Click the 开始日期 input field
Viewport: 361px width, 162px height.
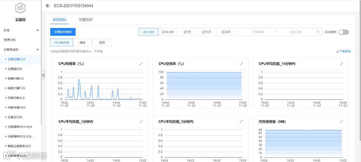258,32
